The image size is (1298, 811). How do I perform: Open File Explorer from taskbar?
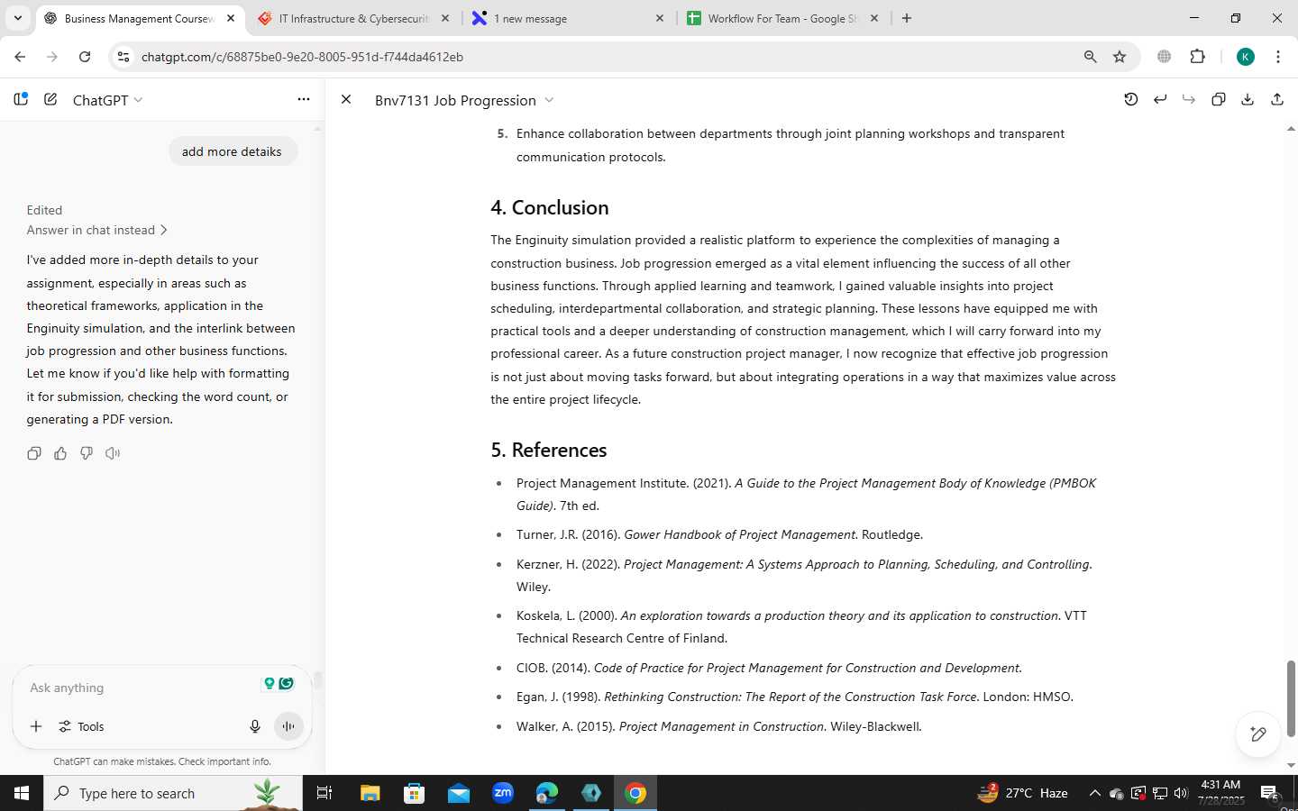click(x=370, y=793)
